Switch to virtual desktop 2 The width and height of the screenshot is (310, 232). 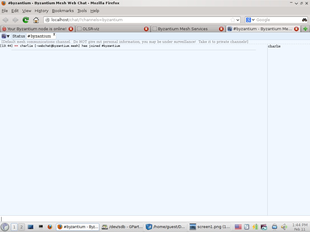click(x=21, y=227)
